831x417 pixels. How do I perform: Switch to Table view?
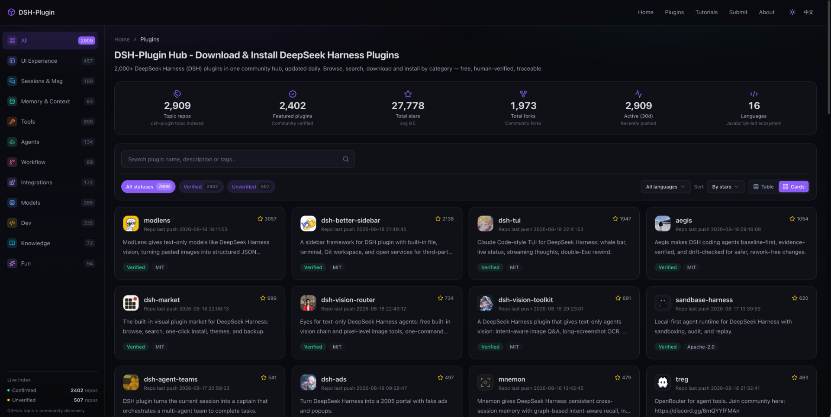tap(763, 187)
